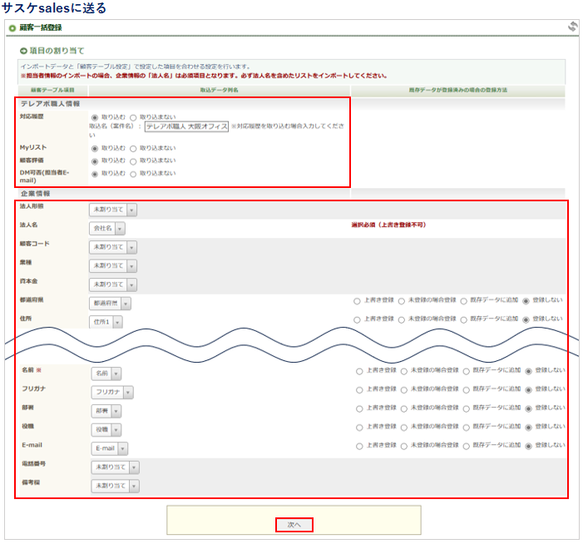Select 取り込まない for 顧客評価
The image size is (583, 544).
[133, 161]
